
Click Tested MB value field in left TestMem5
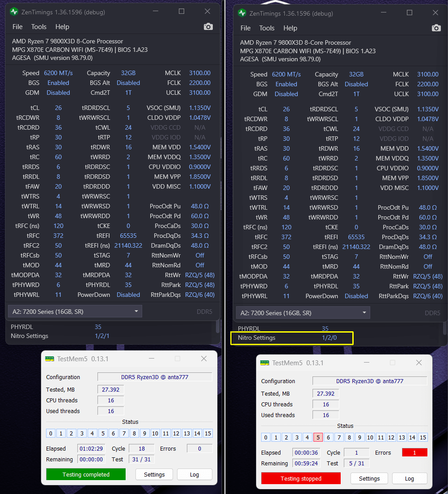point(110,389)
